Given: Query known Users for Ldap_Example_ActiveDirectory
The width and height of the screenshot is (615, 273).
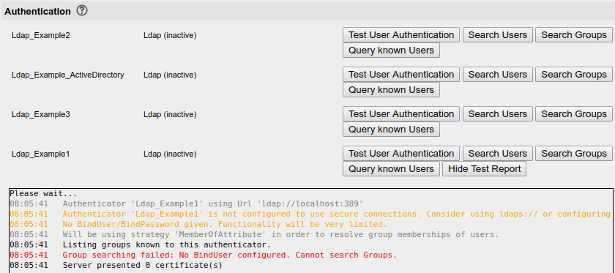Looking at the screenshot, I should tap(391, 90).
